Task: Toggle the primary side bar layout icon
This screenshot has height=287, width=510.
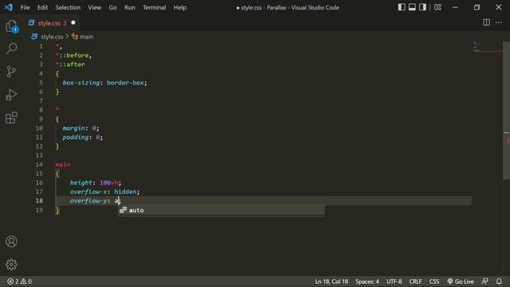Action: click(x=402, y=7)
